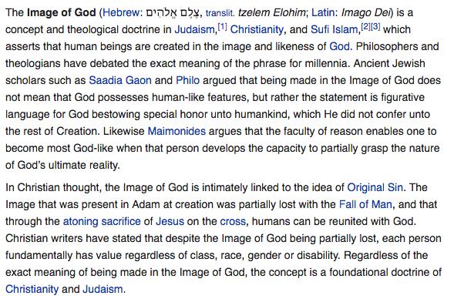This screenshot has width=454, height=299.
Task: Open citation reference [2]
Action: pyautogui.click(x=365, y=27)
